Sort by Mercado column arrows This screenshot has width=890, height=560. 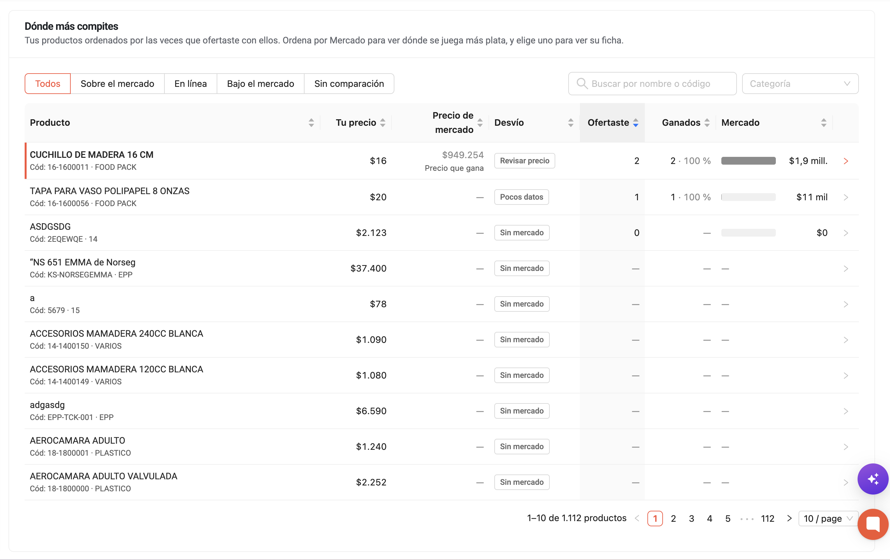click(824, 122)
